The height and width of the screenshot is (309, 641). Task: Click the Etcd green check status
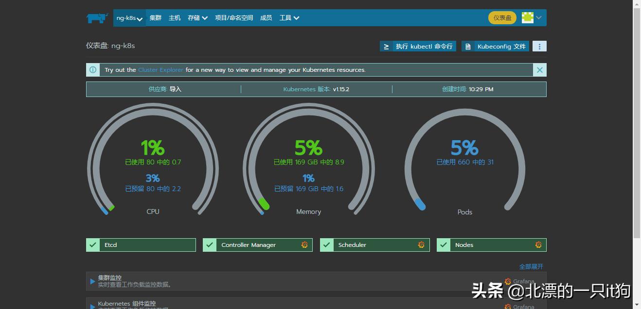[x=93, y=245]
